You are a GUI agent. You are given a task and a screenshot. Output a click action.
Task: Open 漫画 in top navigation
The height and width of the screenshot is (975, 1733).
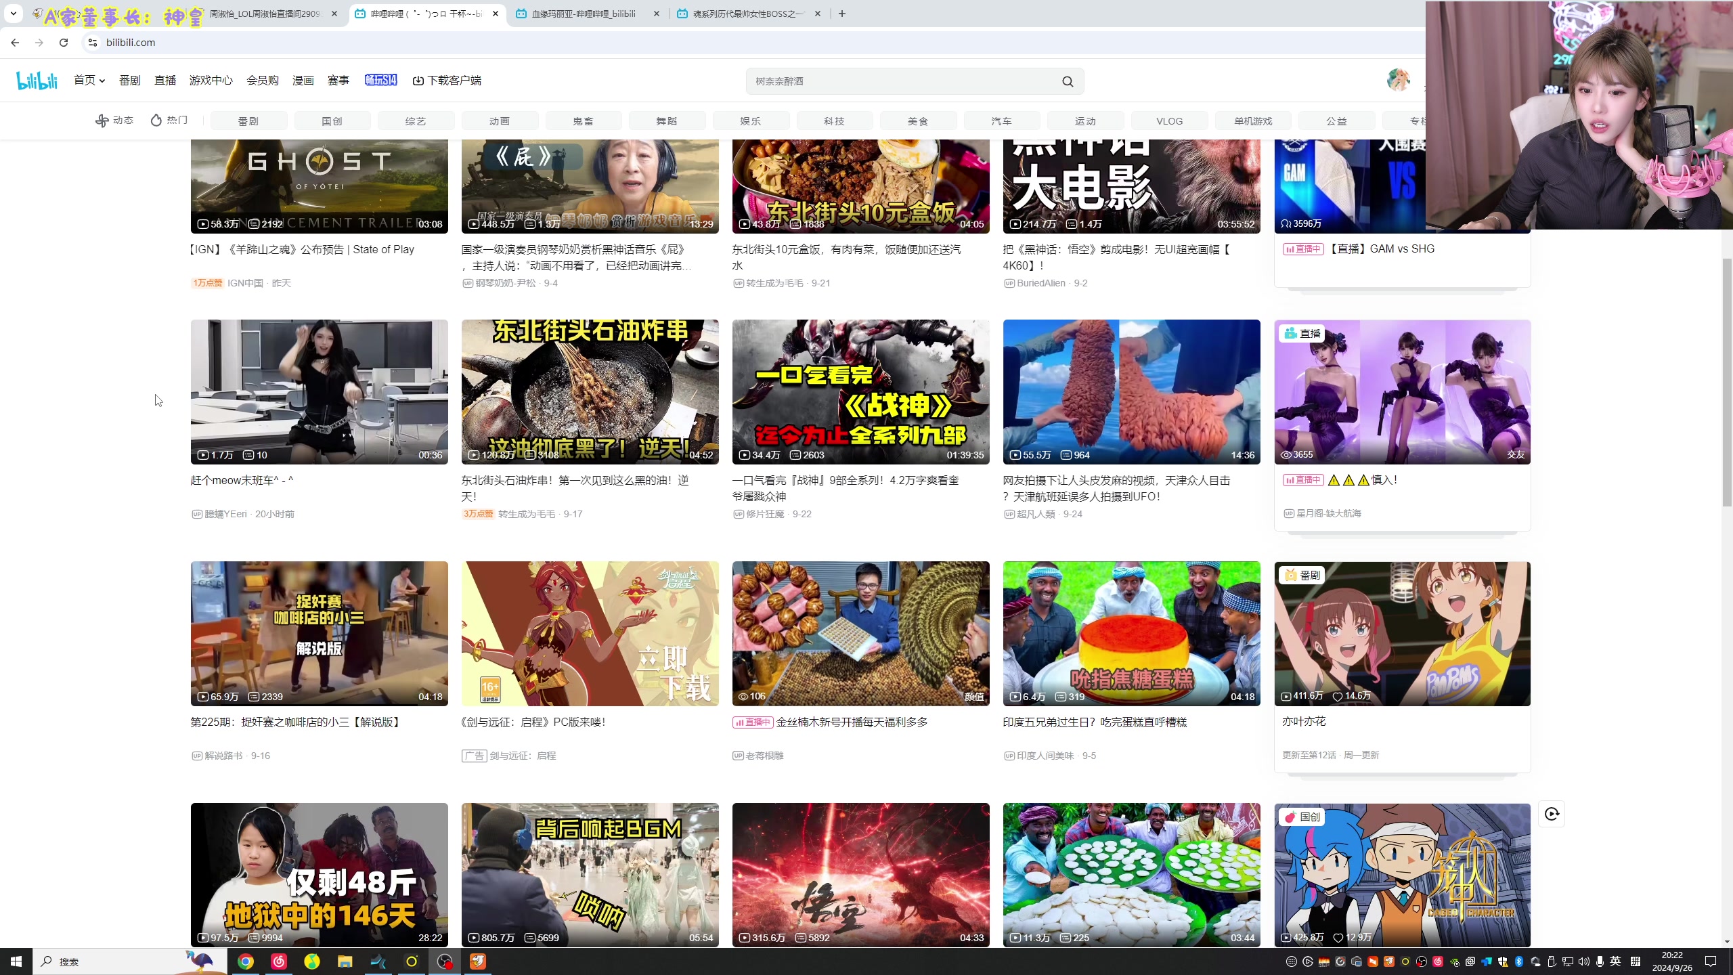tap(303, 81)
